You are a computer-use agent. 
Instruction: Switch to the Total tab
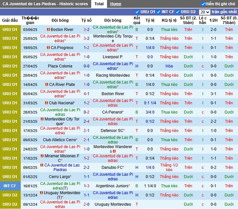99,4
